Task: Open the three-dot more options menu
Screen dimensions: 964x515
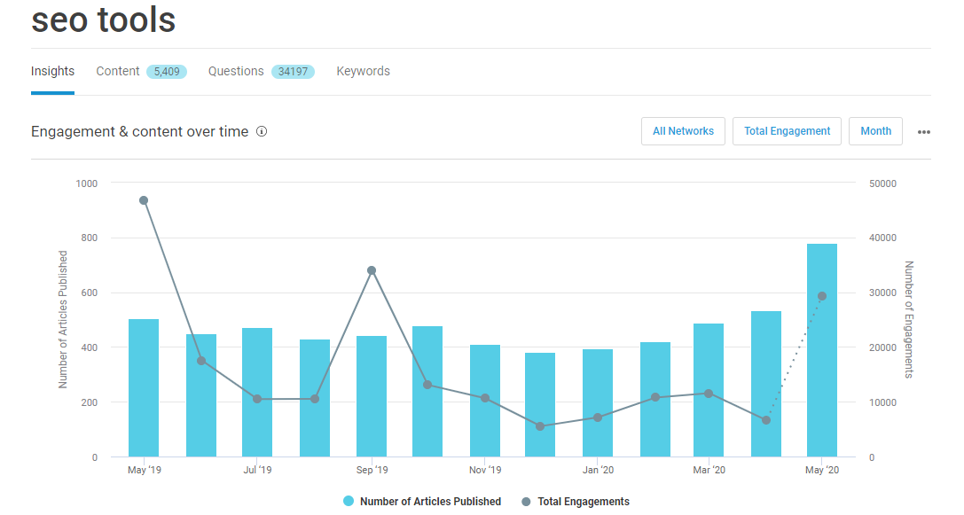Action: click(924, 132)
